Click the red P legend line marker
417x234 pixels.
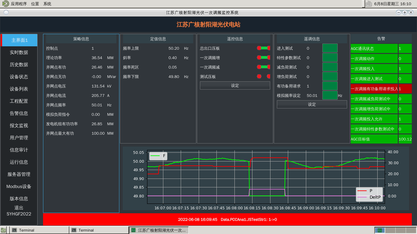362,191
